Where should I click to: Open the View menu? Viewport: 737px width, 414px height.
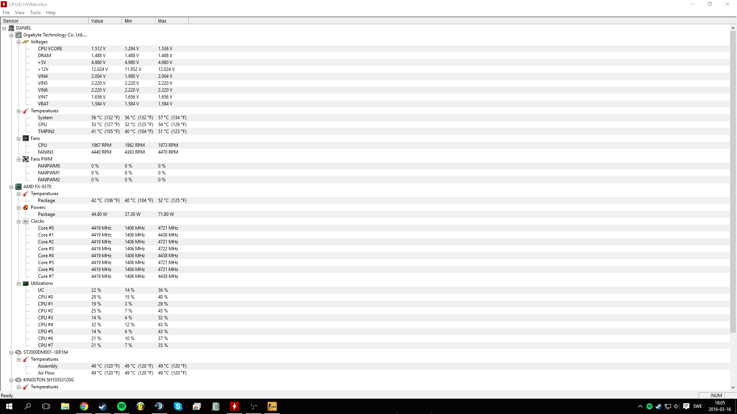(20, 13)
